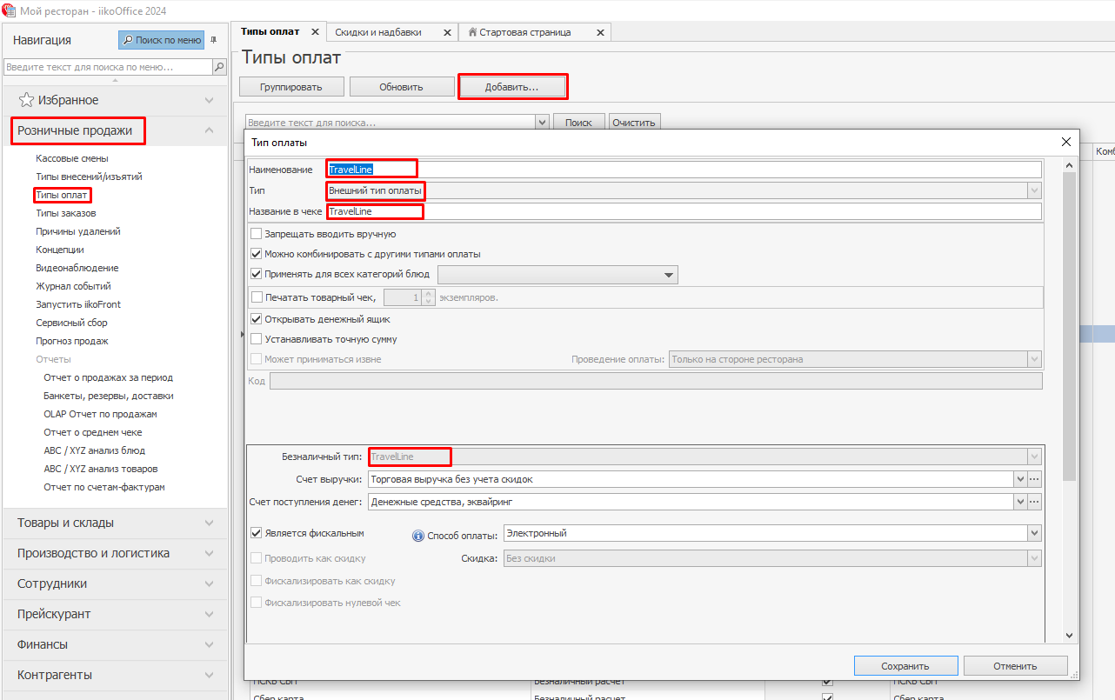This screenshot has width=1115, height=700.
Task: Toggle Фискализировать нулевой чек checkbox
Action: (257, 603)
